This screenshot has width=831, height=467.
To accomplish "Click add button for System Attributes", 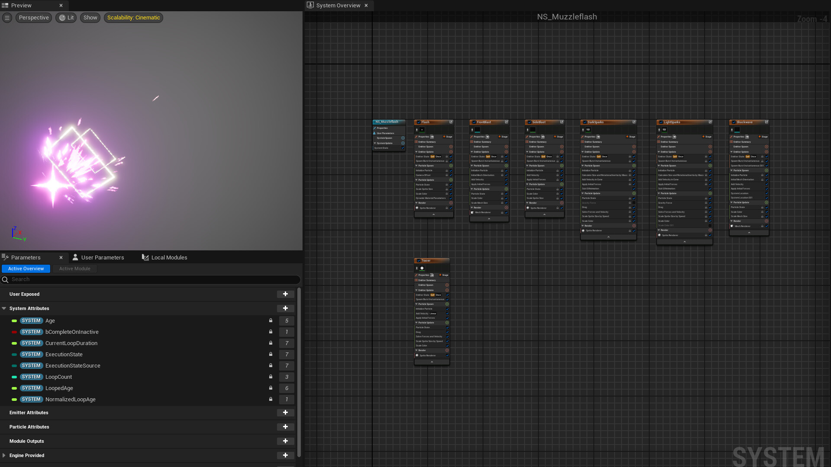I will [285, 308].
